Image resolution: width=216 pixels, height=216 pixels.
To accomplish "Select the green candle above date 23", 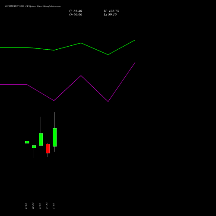I will [41, 139].
